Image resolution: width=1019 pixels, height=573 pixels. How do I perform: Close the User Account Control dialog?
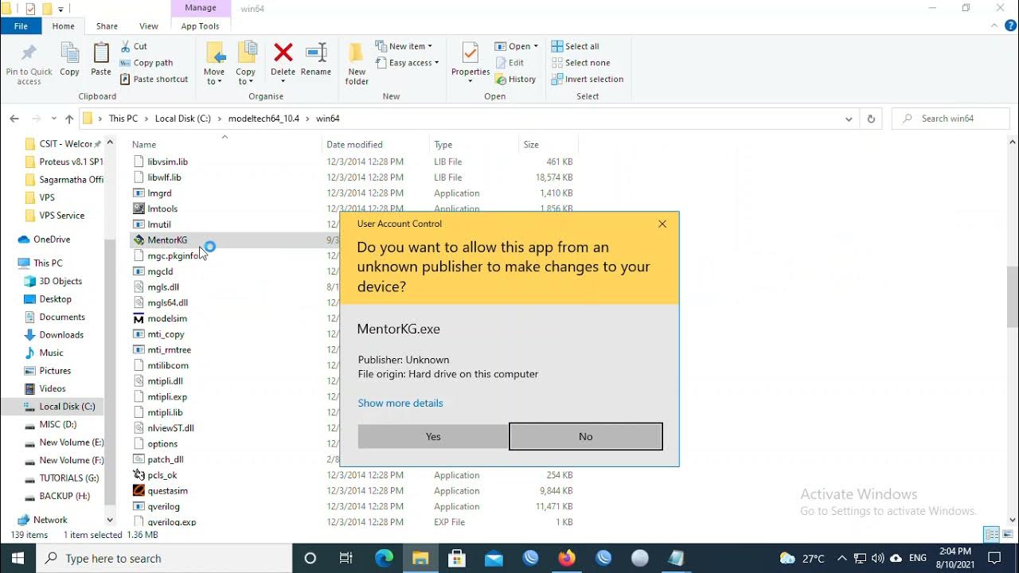point(662,224)
